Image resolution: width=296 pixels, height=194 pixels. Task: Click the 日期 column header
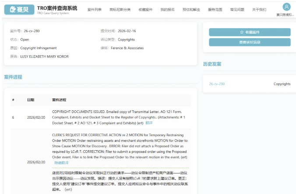30,100
